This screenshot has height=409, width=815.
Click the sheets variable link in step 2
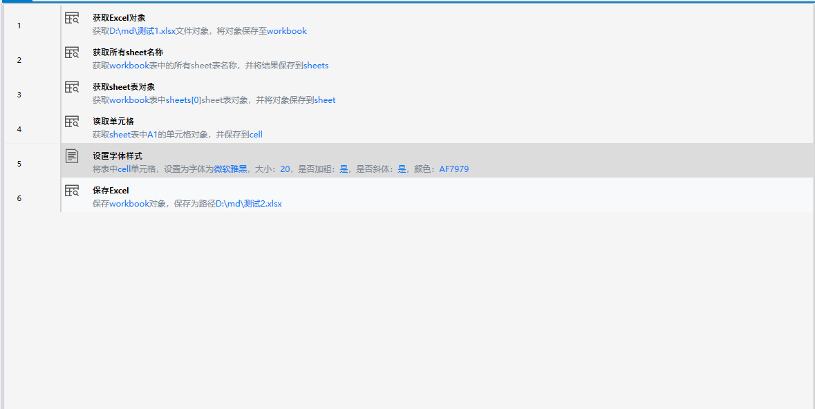point(315,65)
